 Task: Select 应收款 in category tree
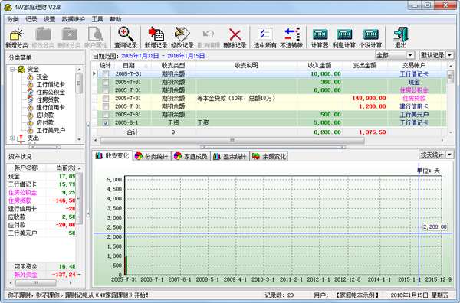coord(45,115)
